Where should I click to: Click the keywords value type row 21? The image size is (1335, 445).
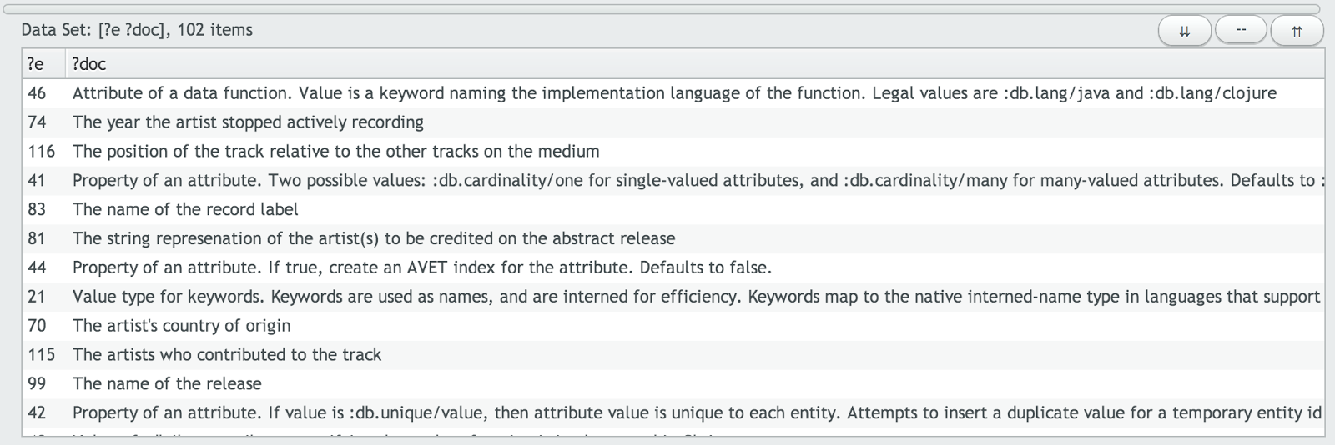(673, 297)
